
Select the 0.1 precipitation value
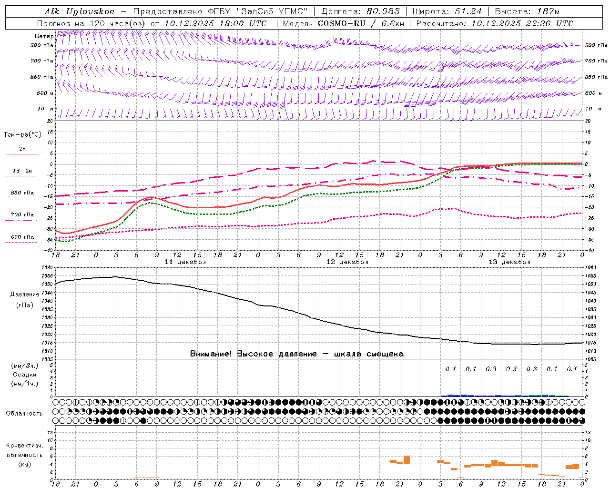[x=572, y=369]
